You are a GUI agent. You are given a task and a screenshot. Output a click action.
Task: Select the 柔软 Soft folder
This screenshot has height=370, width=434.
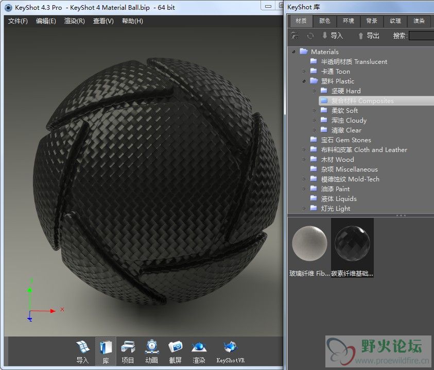[339, 111]
